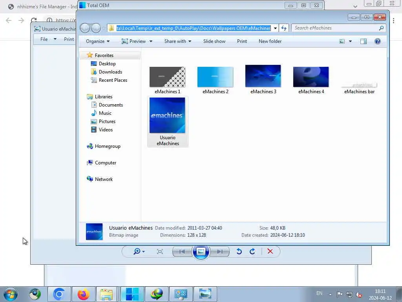The width and height of the screenshot is (402, 302).
Task: Create a New folder
Action: [x=270, y=41]
